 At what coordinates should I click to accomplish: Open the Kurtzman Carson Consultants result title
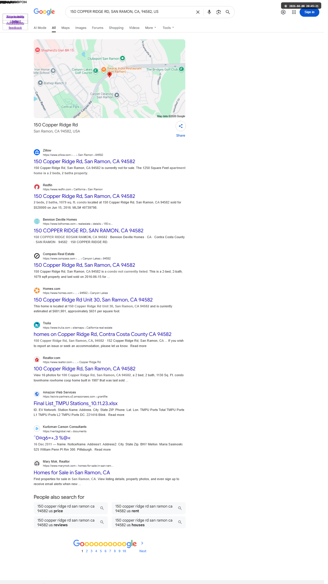coord(52,438)
